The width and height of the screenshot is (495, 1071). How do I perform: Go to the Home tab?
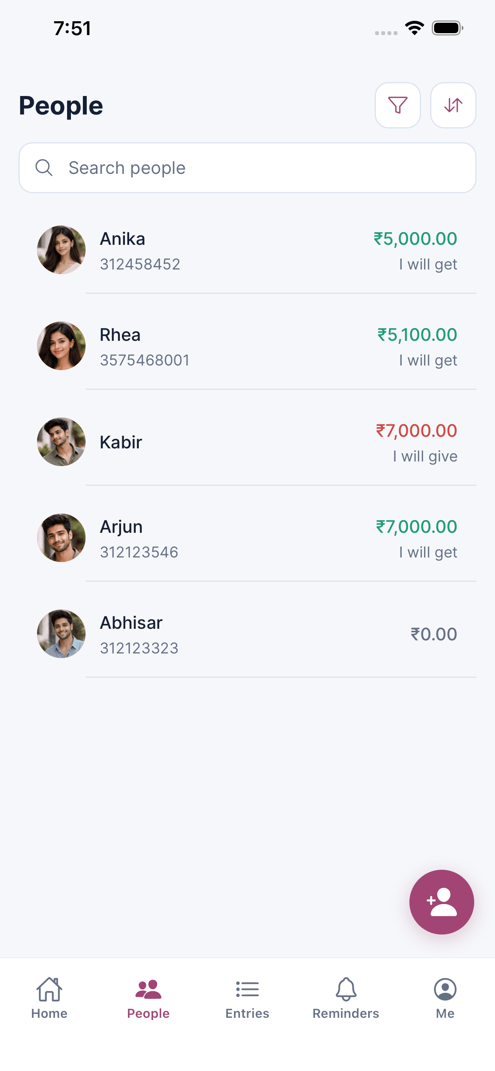click(x=49, y=997)
